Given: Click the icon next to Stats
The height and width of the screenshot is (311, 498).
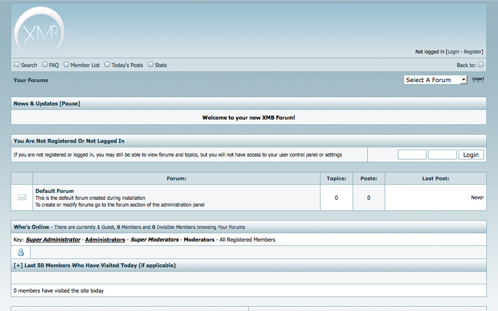Looking at the screenshot, I should tap(151, 65).
